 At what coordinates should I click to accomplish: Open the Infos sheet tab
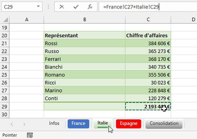click(x=54, y=123)
